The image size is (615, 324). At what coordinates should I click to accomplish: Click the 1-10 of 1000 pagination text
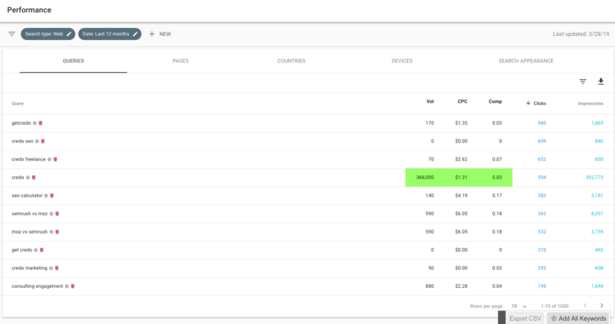click(x=555, y=306)
